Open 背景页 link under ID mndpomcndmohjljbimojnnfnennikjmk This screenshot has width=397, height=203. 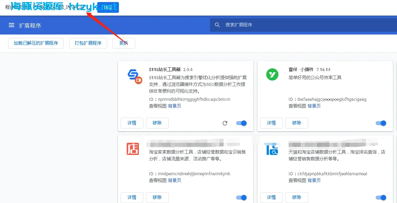point(175,180)
